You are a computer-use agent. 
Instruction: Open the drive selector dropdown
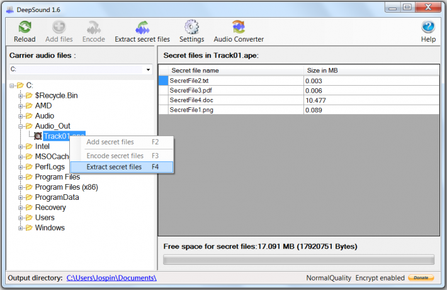[x=148, y=69]
